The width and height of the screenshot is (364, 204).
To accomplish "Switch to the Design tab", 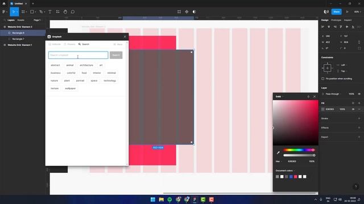I will pos(325,20).
